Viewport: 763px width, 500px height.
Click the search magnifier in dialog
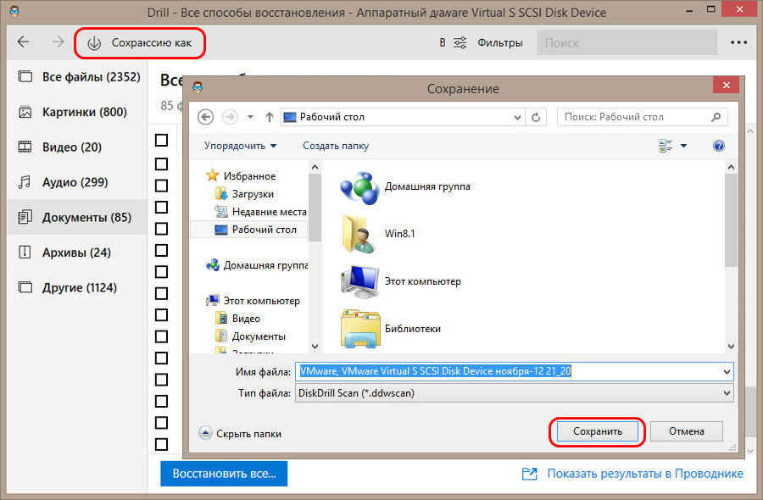(716, 117)
